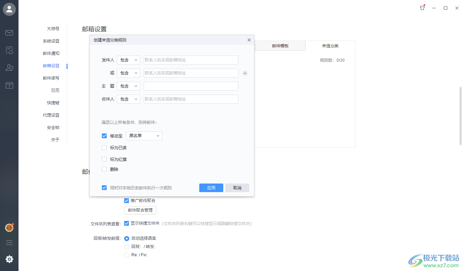The image size is (463, 271).
Task: Enable the 标为已读 checkbox
Action: click(x=104, y=148)
